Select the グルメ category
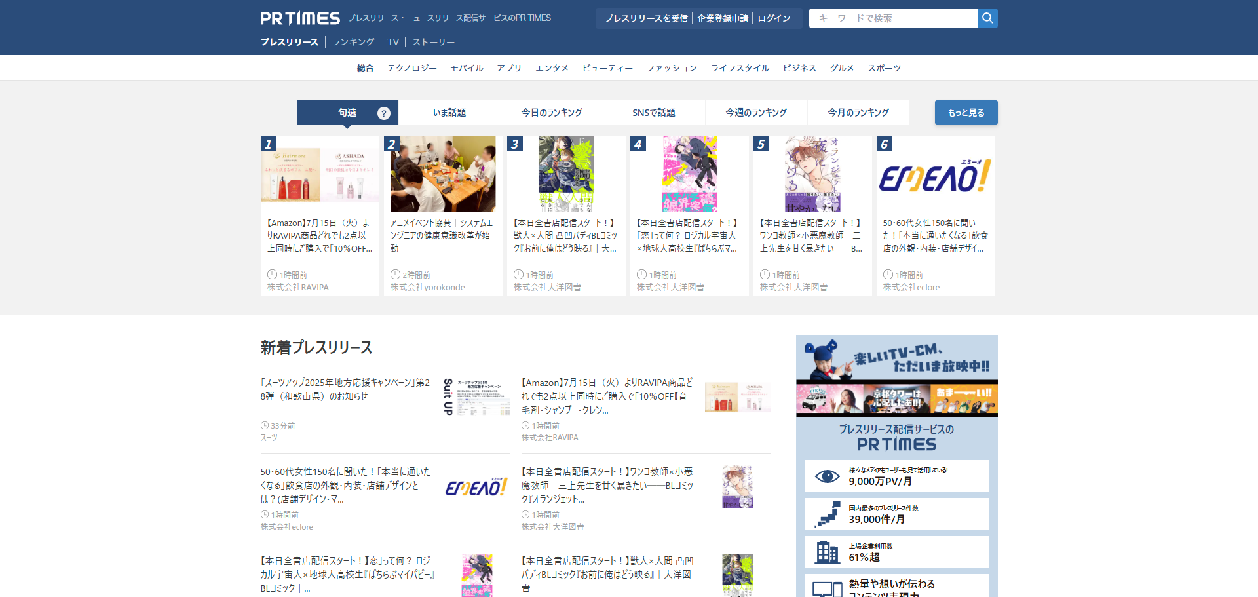1258x597 pixels. (842, 68)
